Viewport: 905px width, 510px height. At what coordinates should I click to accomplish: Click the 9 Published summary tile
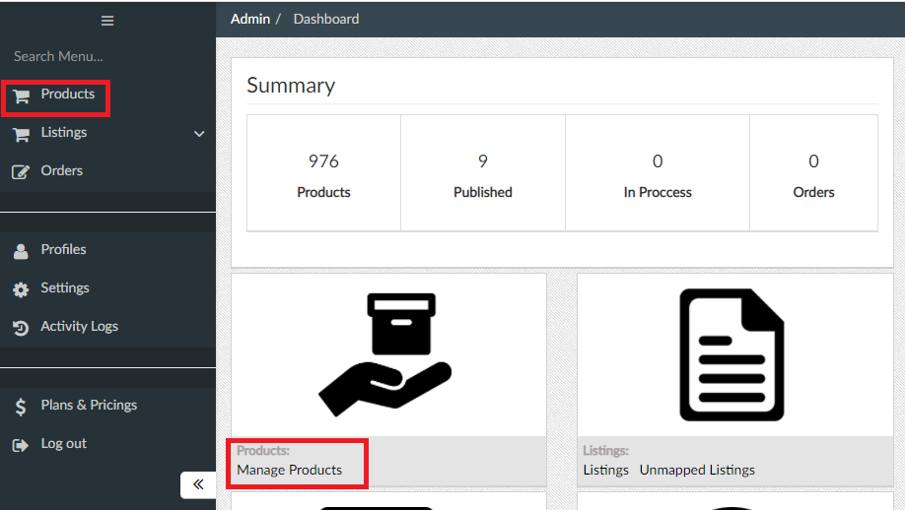(x=483, y=173)
